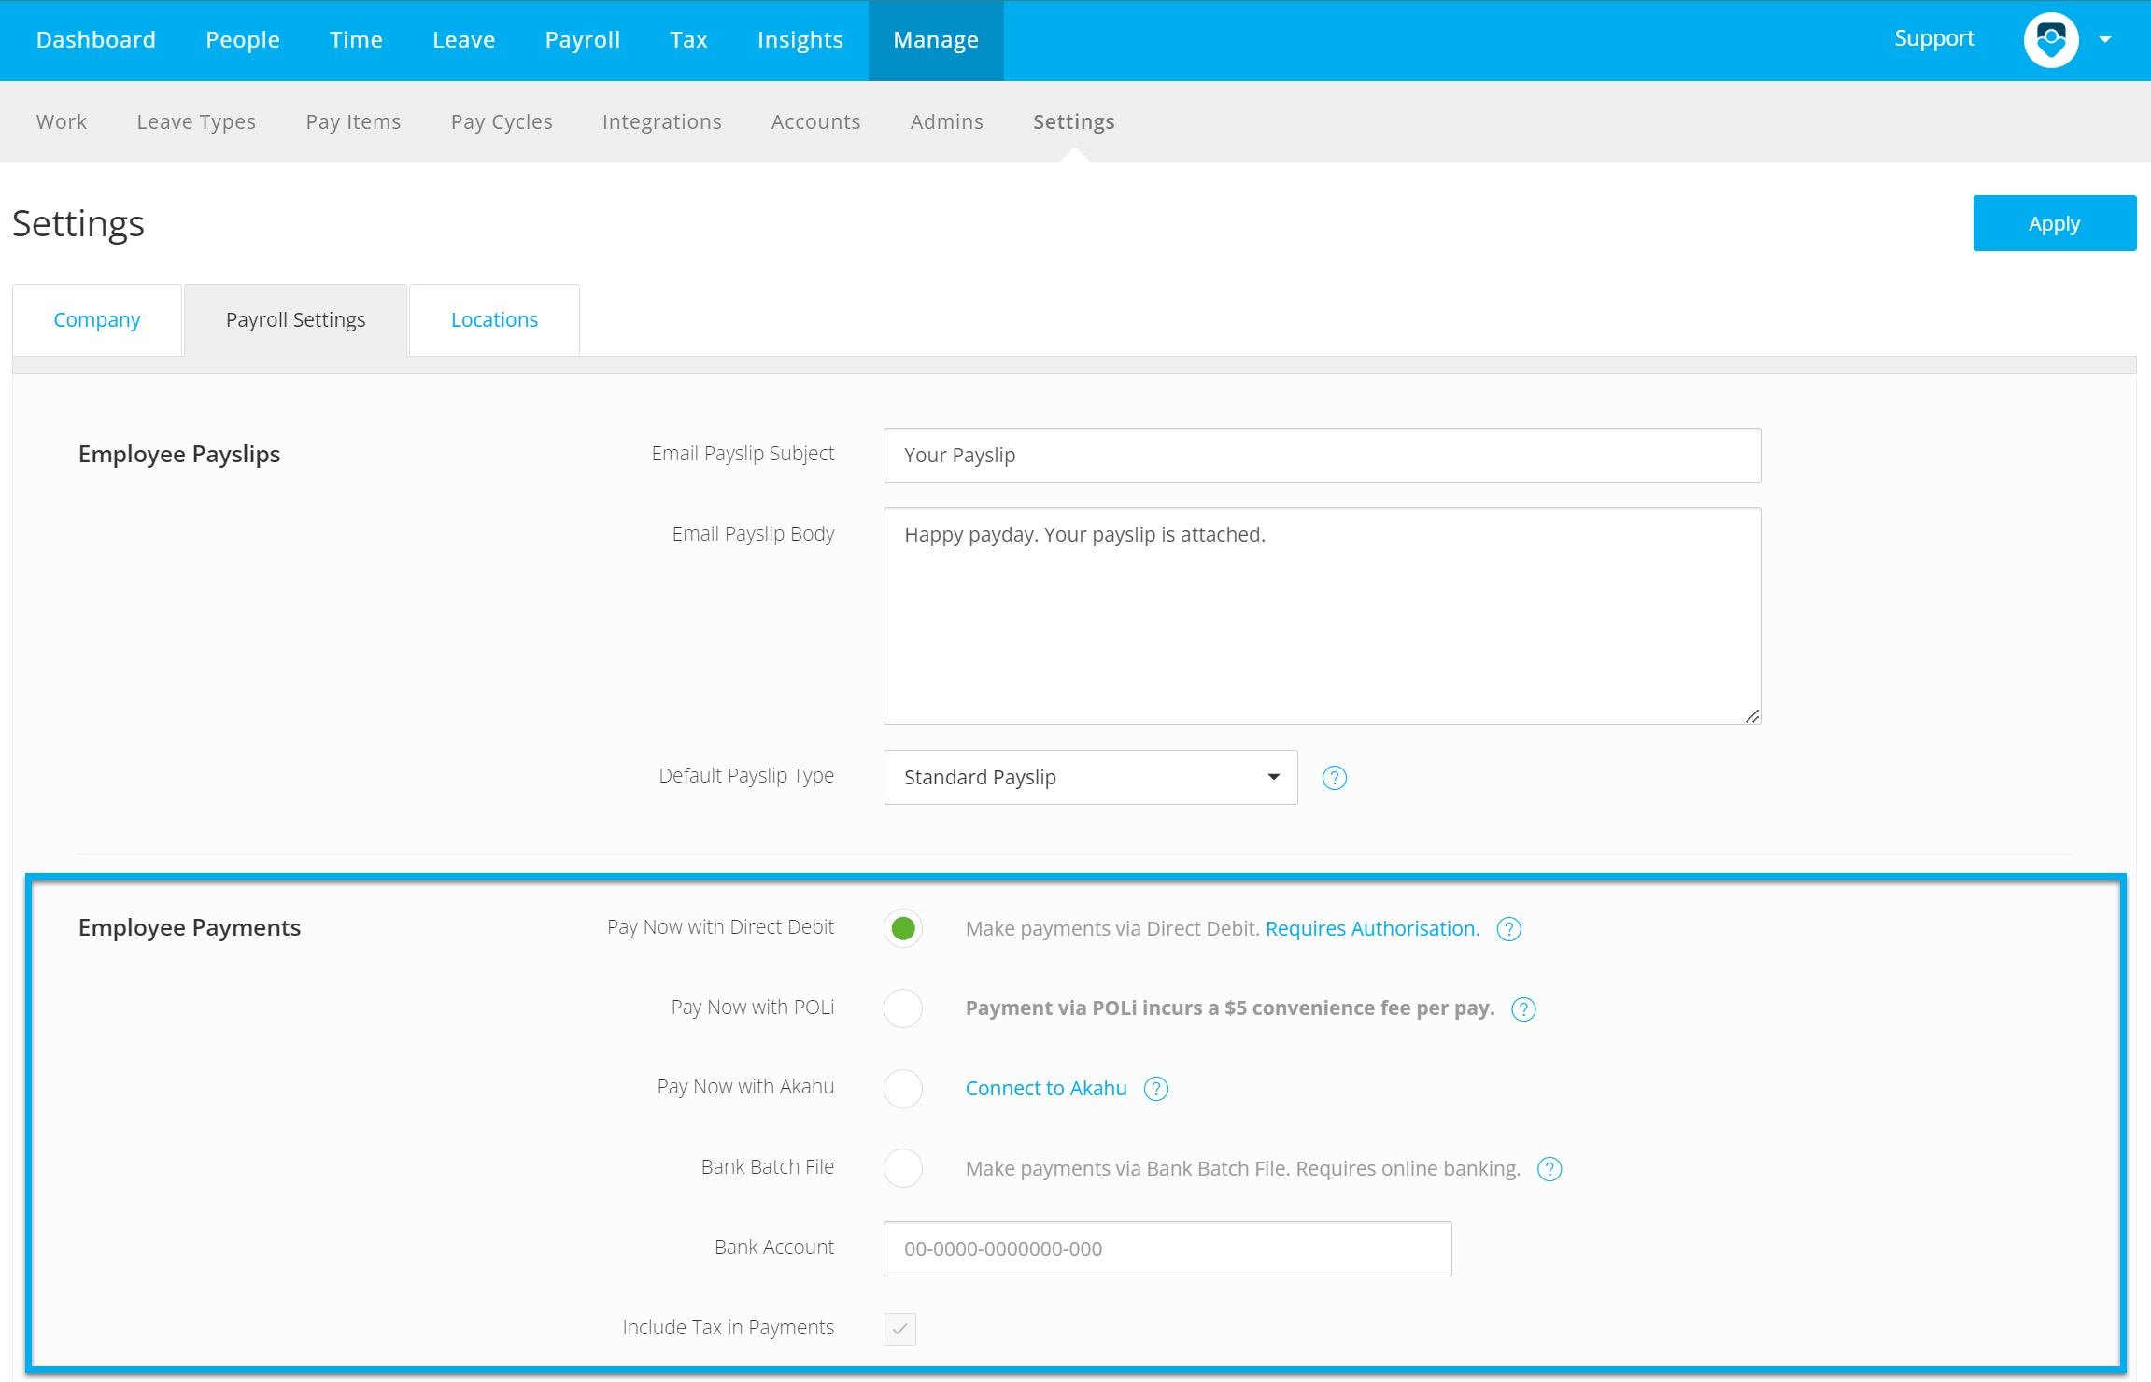Open help icon next to Connect to Akahu
2151x1382 pixels.
click(1156, 1089)
